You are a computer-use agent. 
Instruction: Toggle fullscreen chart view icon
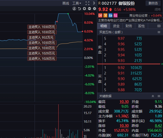[x=87, y=3]
